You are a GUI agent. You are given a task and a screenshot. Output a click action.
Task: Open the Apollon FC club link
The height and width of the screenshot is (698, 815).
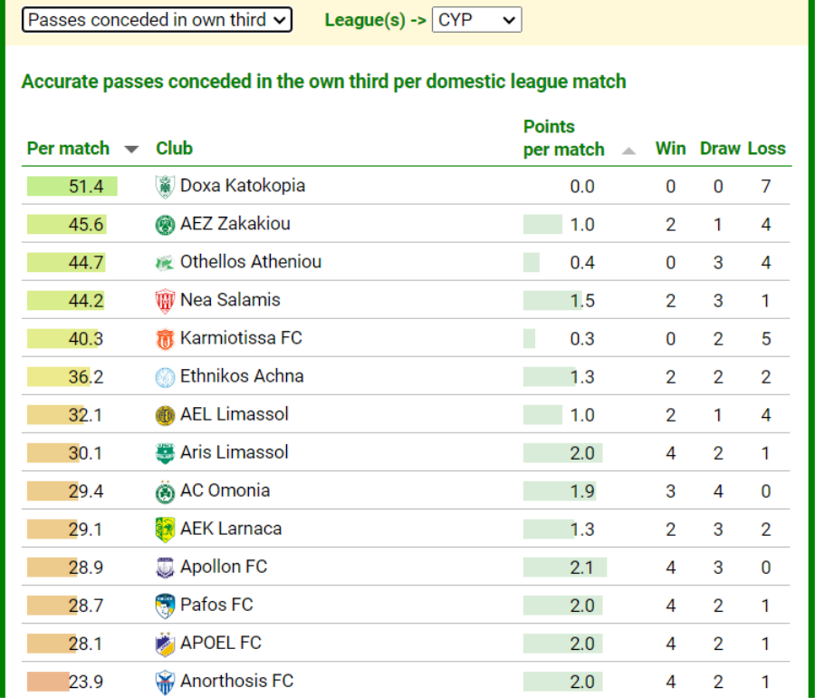[x=224, y=567]
